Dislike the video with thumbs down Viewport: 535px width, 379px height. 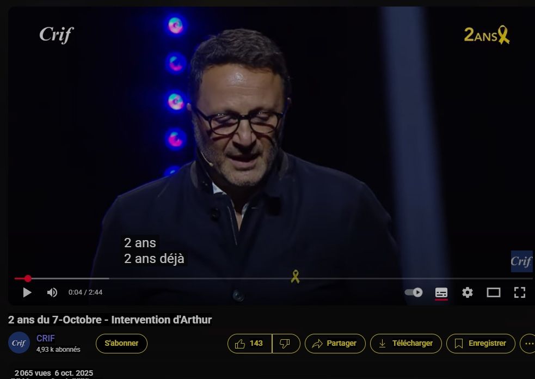coord(286,344)
